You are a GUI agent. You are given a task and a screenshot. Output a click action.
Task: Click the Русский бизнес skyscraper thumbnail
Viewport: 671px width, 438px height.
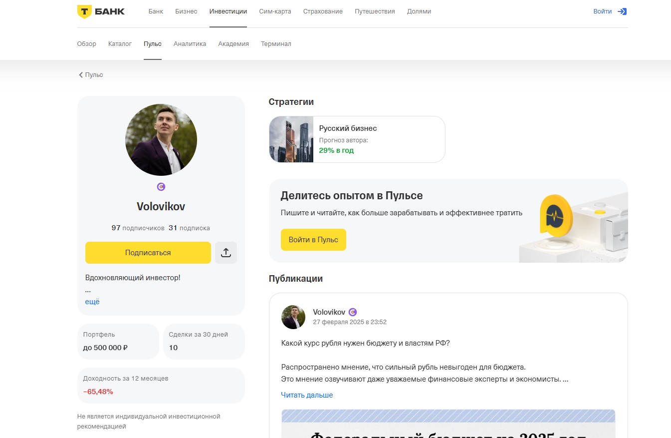tap(291, 139)
